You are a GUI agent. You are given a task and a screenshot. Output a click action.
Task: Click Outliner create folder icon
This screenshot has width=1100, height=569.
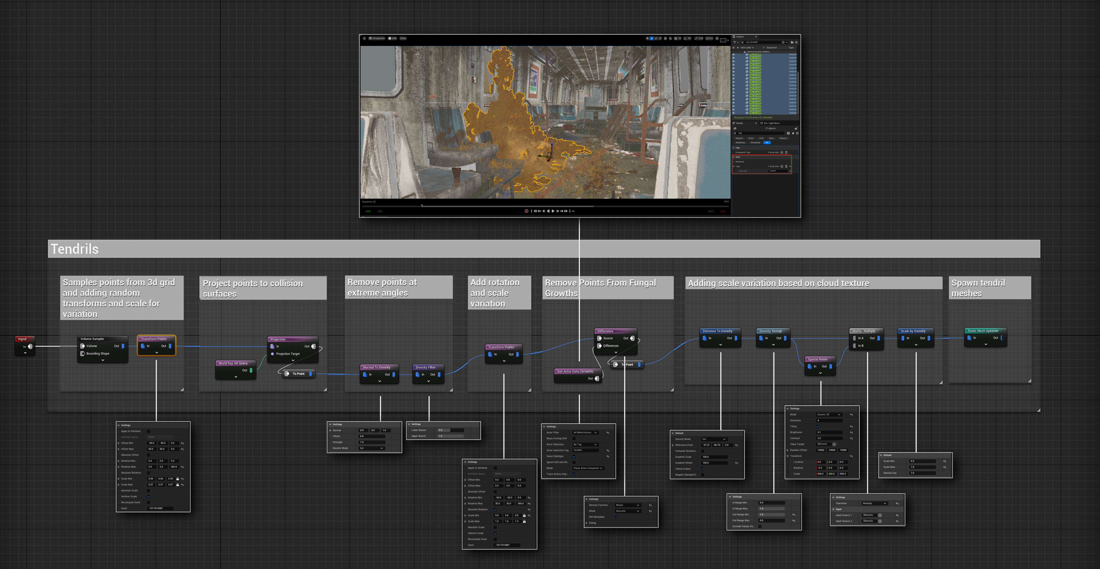click(x=792, y=42)
